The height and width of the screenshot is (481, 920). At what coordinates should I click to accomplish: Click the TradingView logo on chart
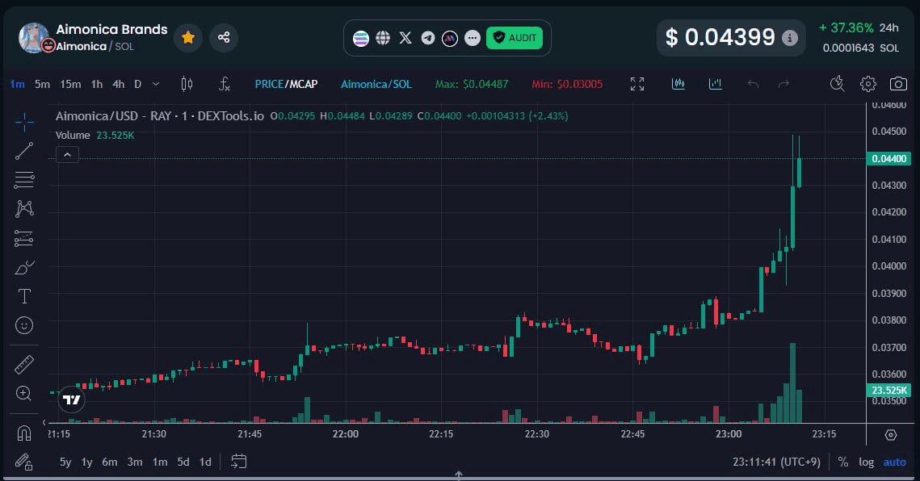72,400
